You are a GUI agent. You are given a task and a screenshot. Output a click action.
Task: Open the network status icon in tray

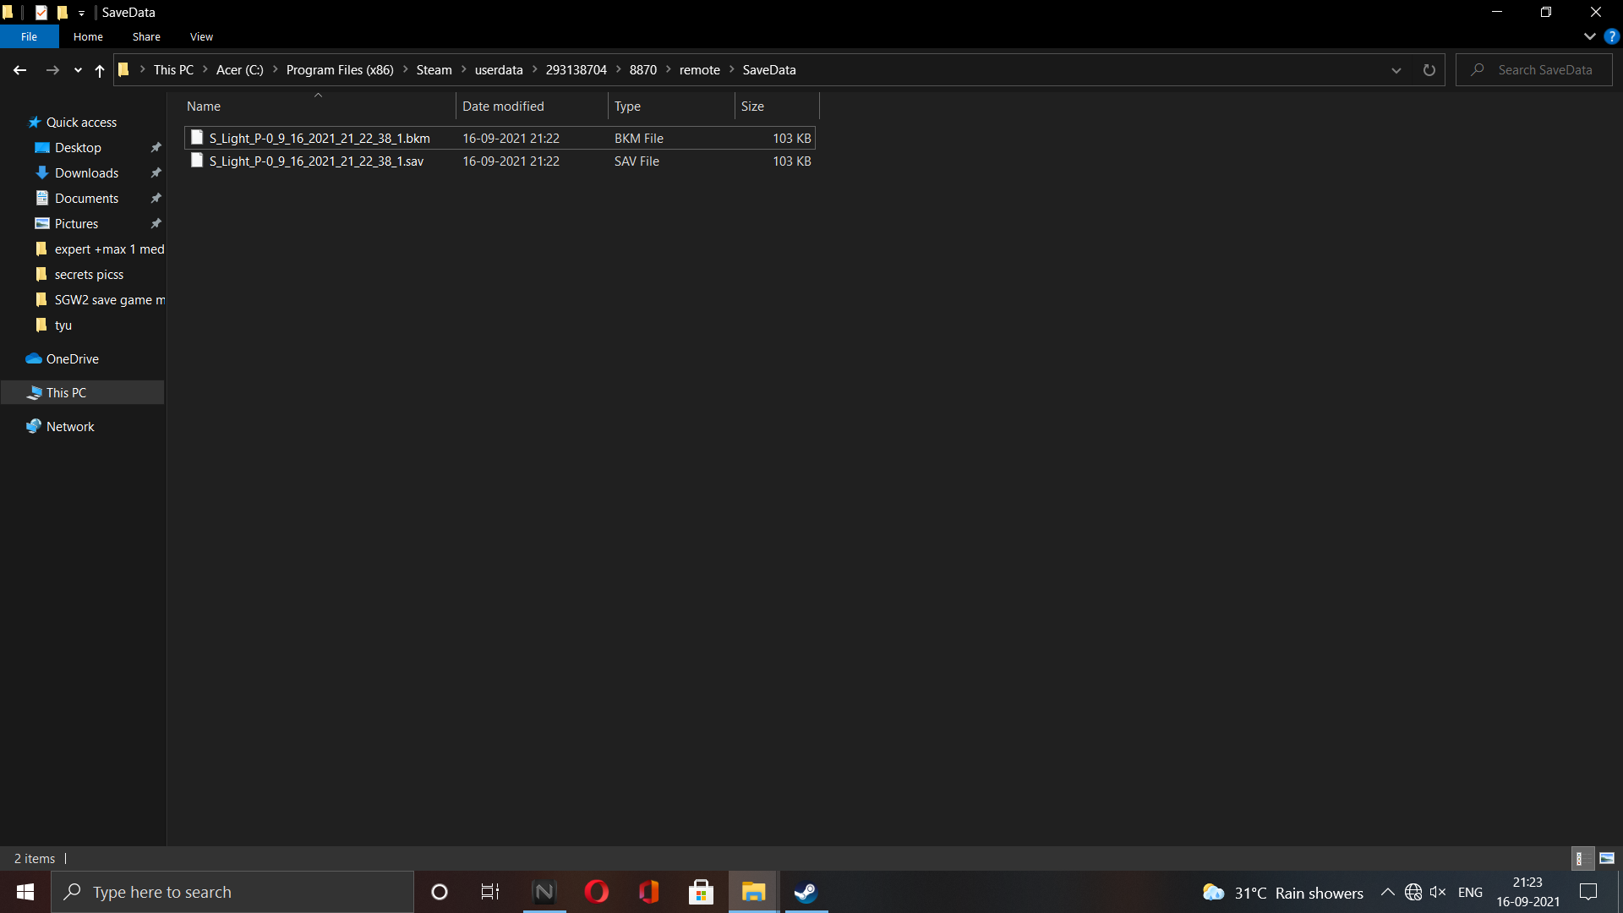coord(1414,892)
